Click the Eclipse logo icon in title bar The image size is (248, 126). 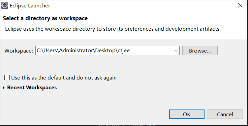[5, 5]
